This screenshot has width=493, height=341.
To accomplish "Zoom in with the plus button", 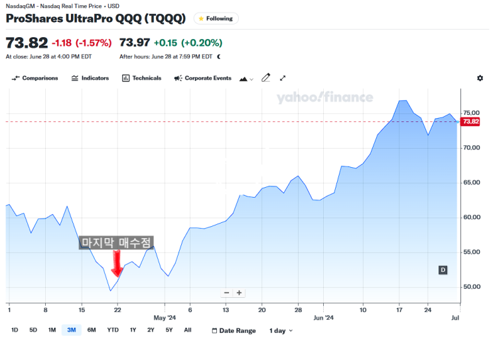I will [240, 293].
